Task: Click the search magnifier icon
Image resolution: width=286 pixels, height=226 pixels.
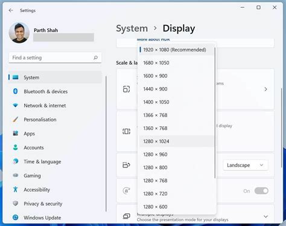Action: point(95,57)
